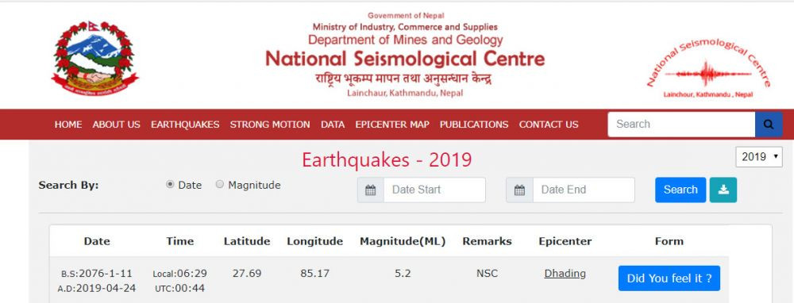Click the Date End input field
Image resolution: width=794 pixels, height=303 pixels.
[x=584, y=190]
